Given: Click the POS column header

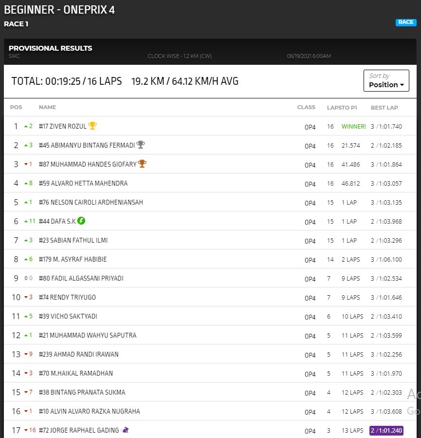Looking at the screenshot, I should [x=16, y=107].
